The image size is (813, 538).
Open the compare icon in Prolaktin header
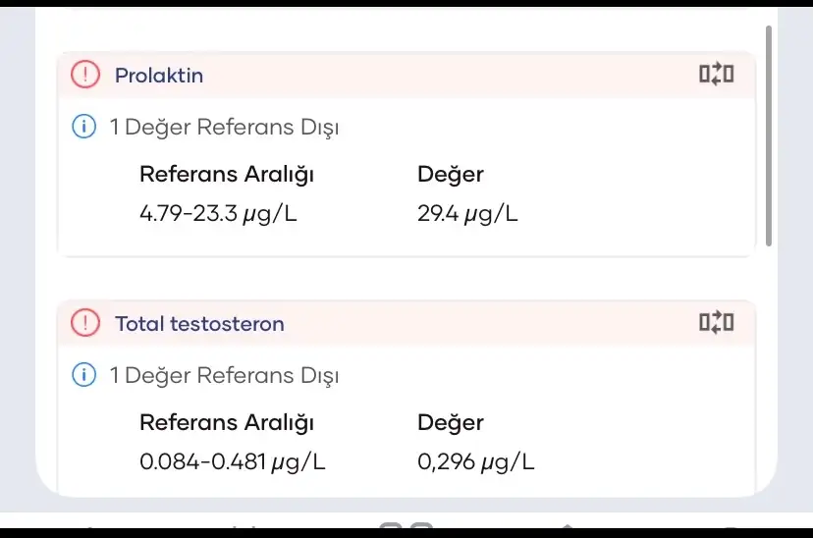(x=716, y=75)
